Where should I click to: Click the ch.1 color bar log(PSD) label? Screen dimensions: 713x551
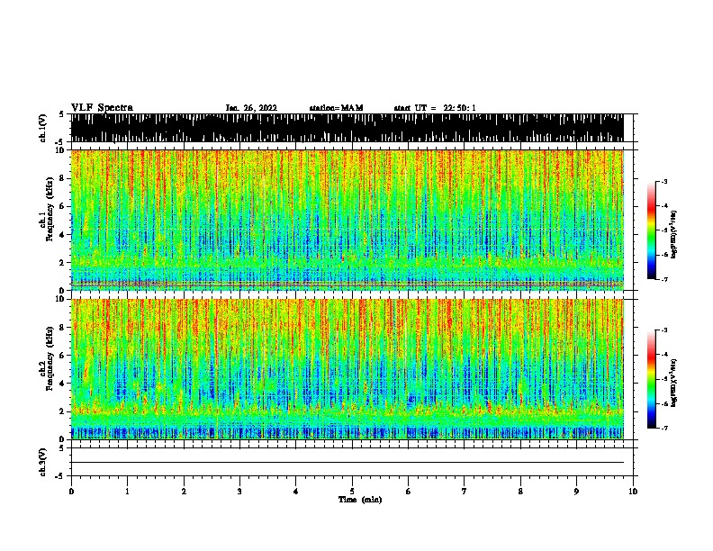click(673, 234)
